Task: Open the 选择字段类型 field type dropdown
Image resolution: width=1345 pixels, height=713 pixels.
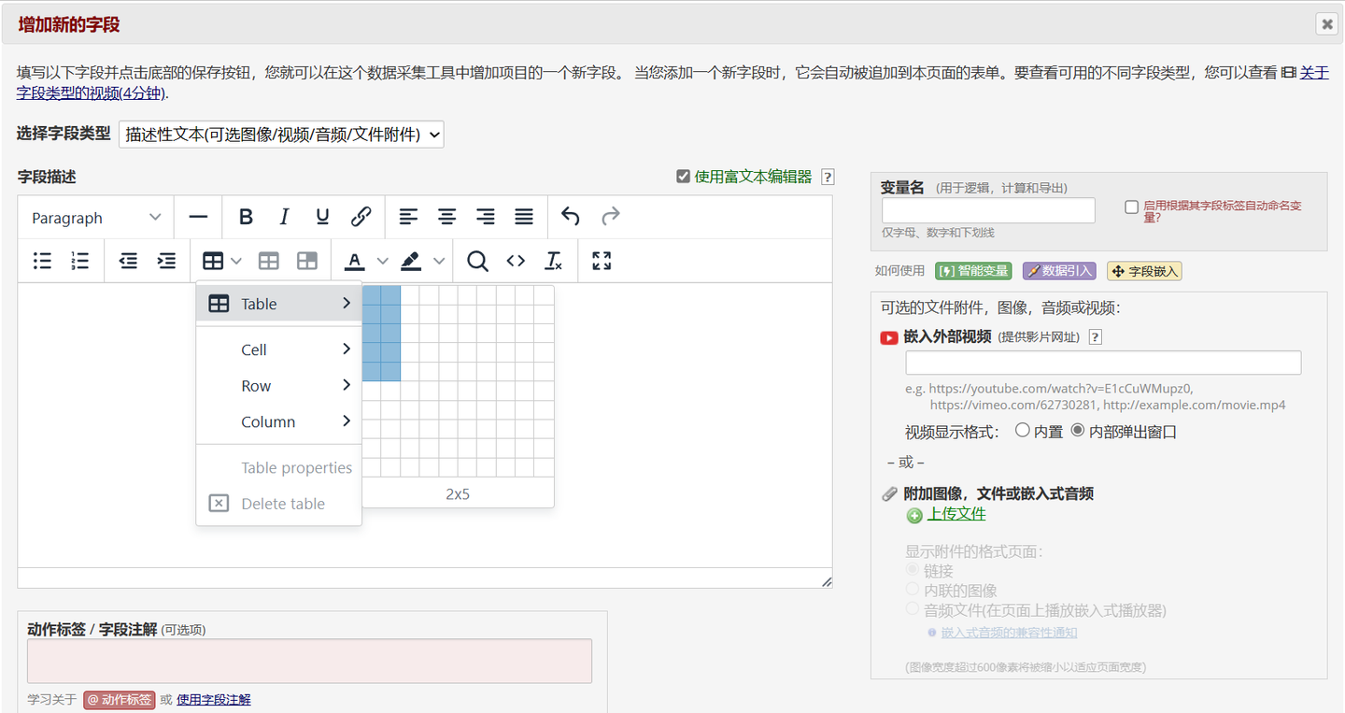Action: (x=280, y=134)
